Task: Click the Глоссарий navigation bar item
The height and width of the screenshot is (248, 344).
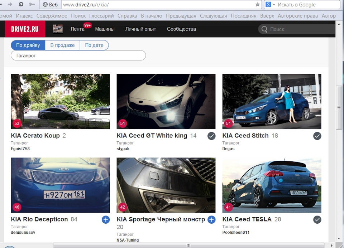Action: [x=101, y=16]
